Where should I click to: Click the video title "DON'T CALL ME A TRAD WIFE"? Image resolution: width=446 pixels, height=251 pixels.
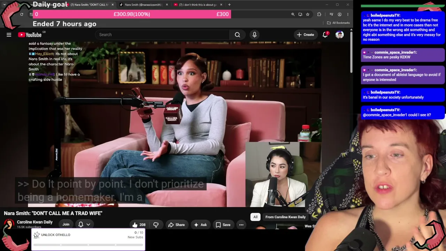pyautogui.click(x=53, y=213)
